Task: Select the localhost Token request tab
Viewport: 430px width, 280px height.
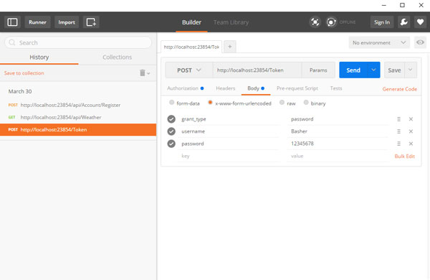Action: click(191, 47)
